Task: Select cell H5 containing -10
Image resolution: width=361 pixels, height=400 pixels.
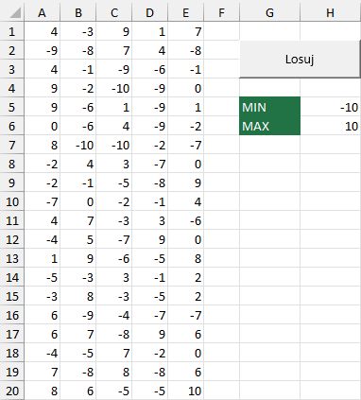Action: (331, 107)
